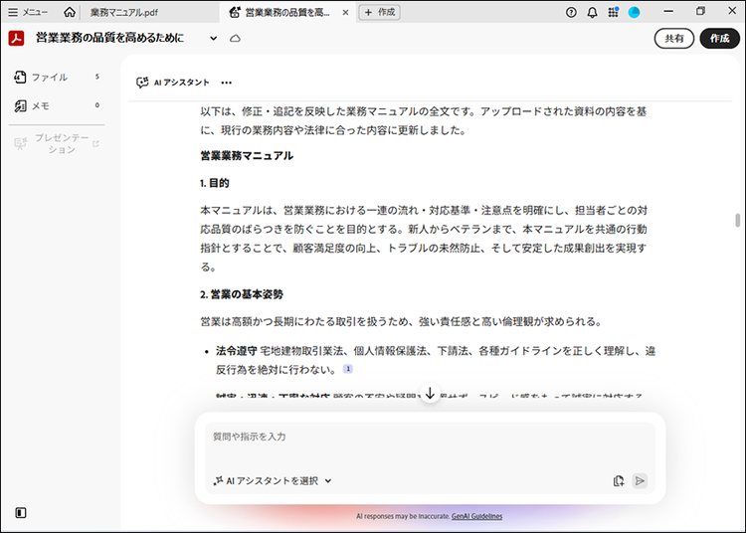Click the cloud sync status icon

(236, 38)
